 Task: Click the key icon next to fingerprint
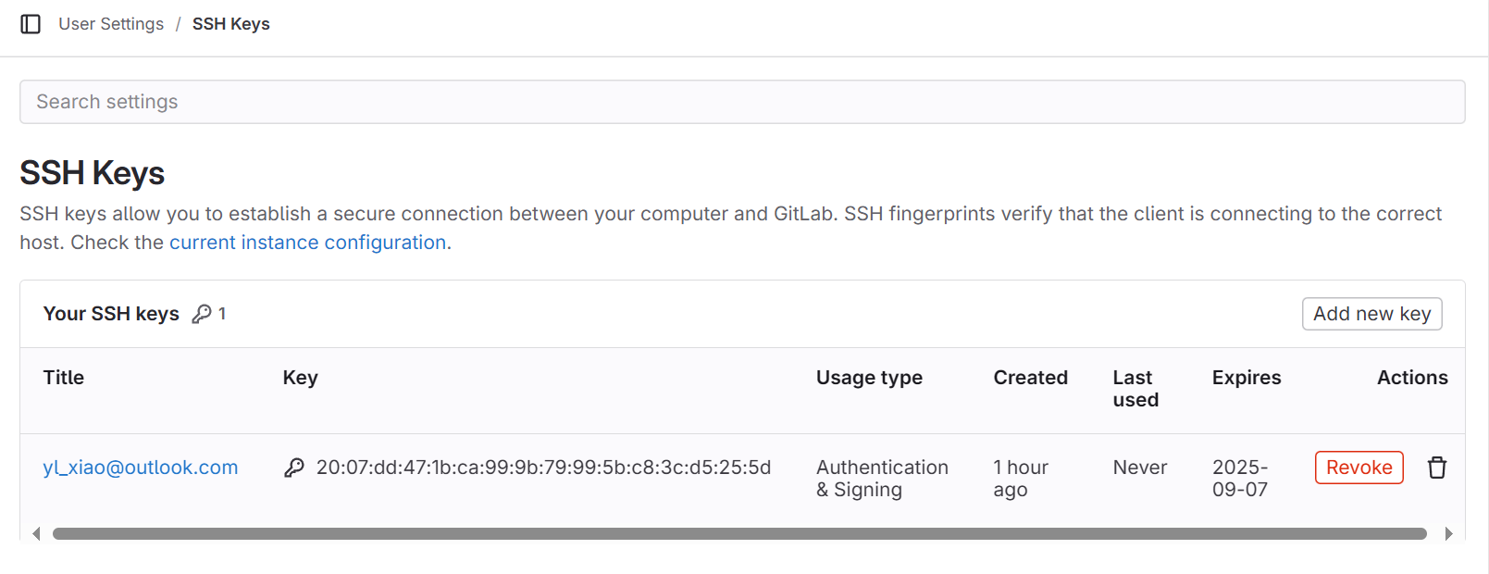pos(293,468)
